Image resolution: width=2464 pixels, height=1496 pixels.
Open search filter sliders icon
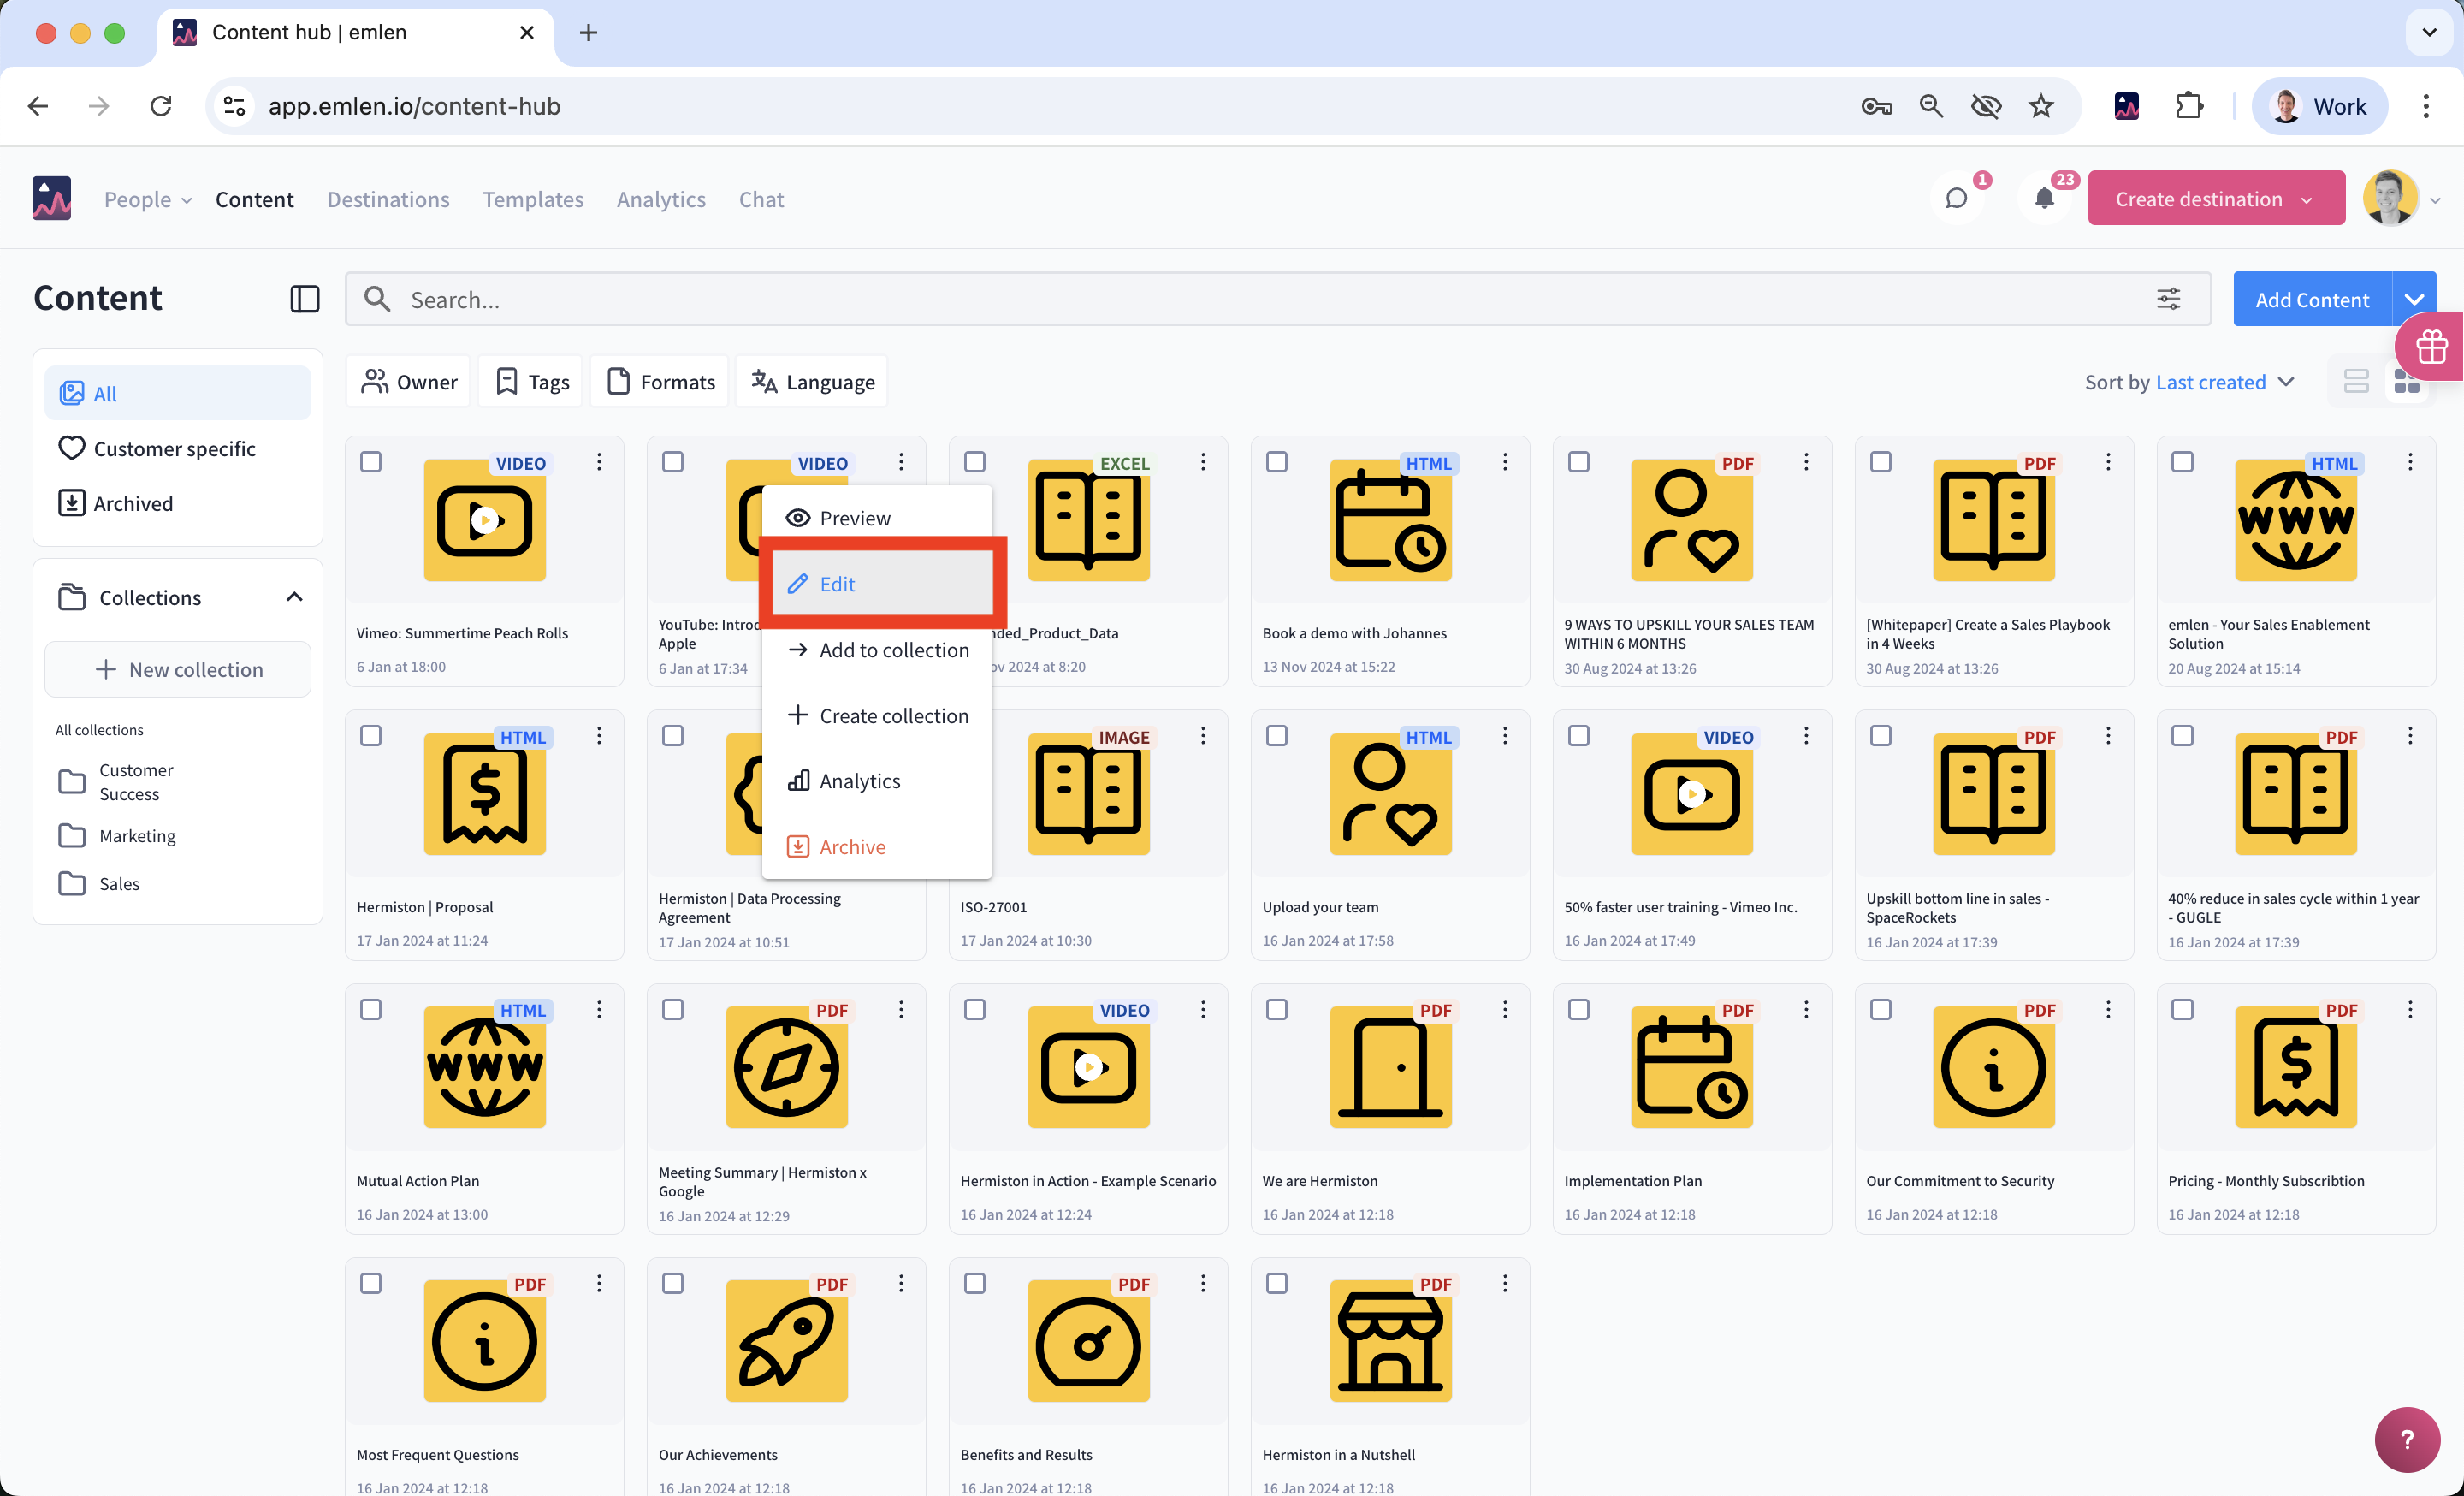tap(2168, 298)
